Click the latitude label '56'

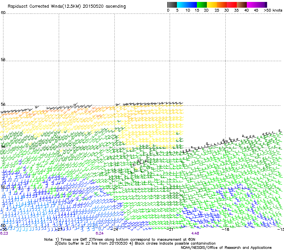[x=3, y=104]
